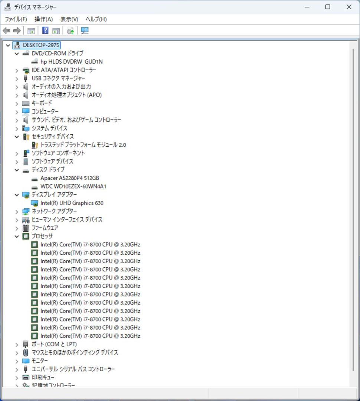
Task: Click the Forward navigation arrow
Action: 17,31
